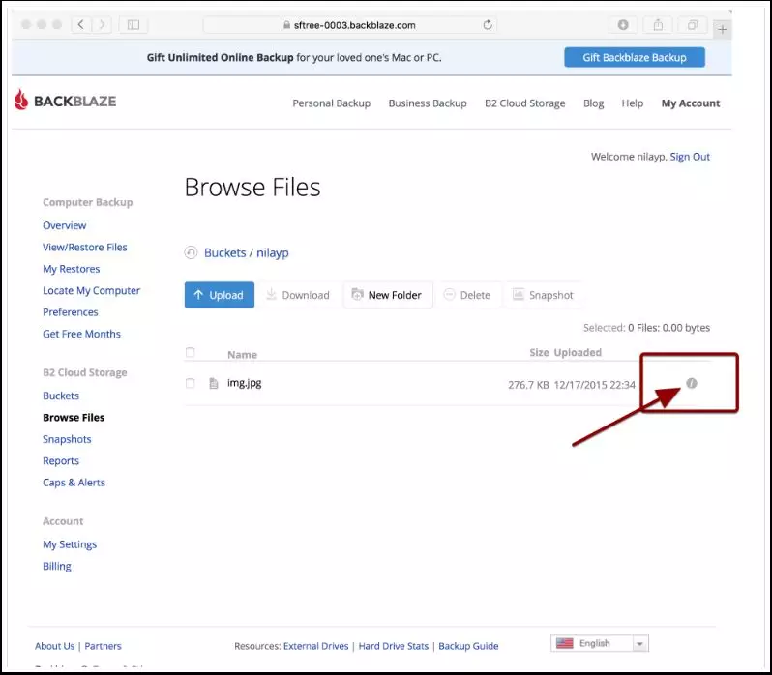This screenshot has width=772, height=675.
Task: Open Preferences in the sidebar
Action: coord(71,312)
